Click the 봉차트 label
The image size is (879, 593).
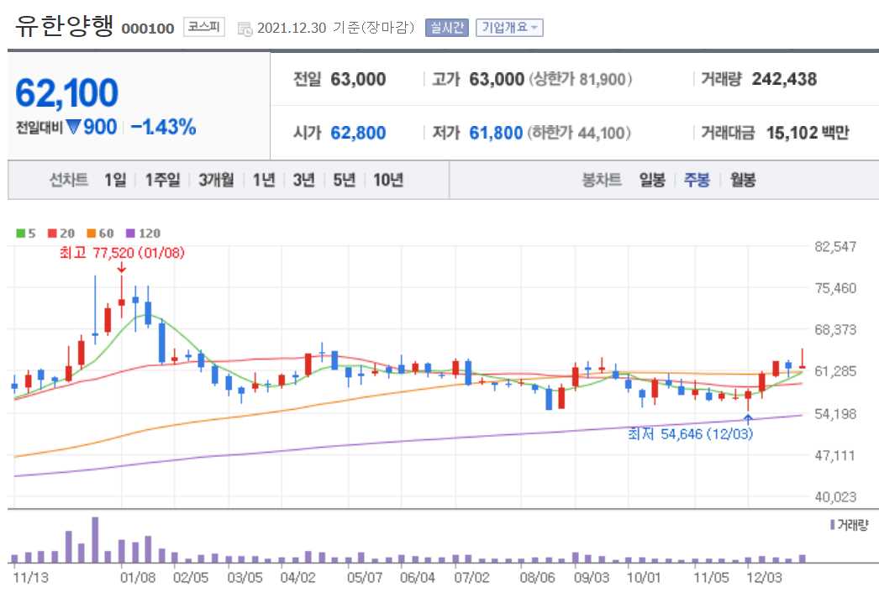(x=602, y=180)
